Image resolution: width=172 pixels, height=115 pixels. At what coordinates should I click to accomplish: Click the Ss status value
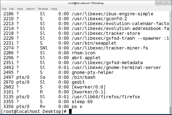[43, 77]
